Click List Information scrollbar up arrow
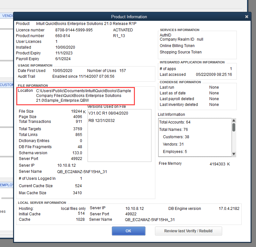The image size is (256, 247). (234, 120)
